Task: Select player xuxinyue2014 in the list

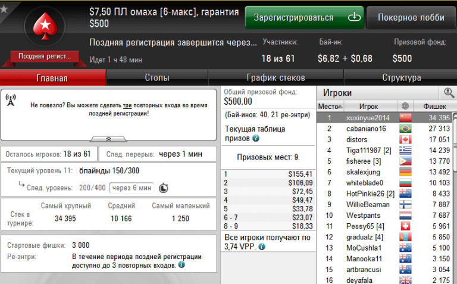Action: pyautogui.click(x=367, y=118)
